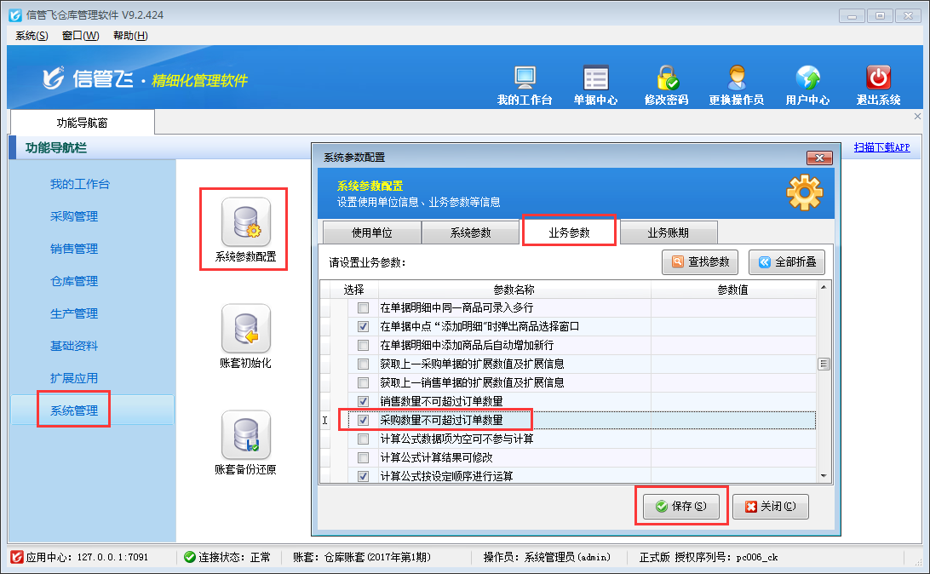Screen dimensions: 930x574
Task: Open the 系统(S) menu
Action: click(x=32, y=35)
